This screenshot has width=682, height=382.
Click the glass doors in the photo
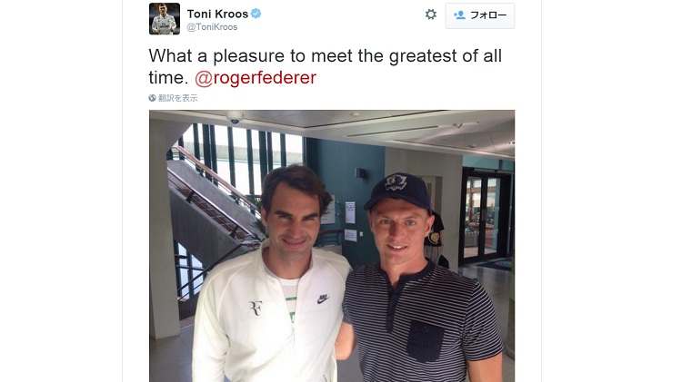tap(484, 217)
